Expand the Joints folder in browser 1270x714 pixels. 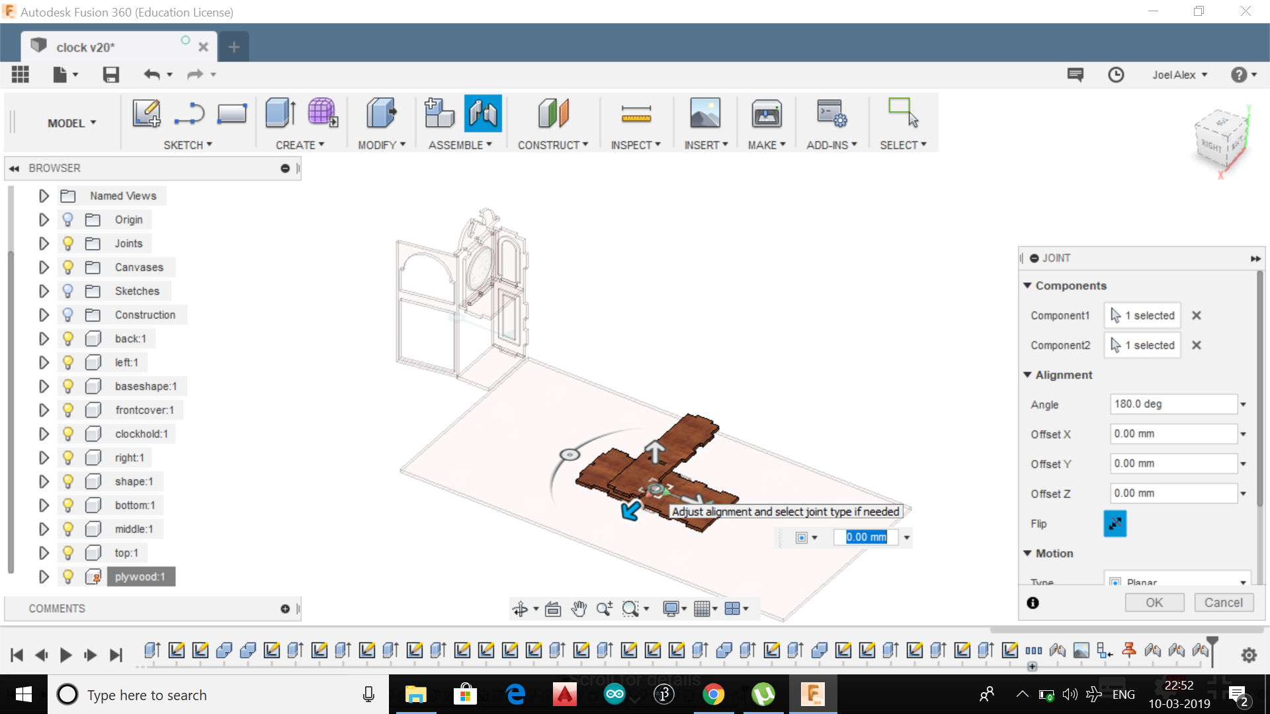(44, 243)
